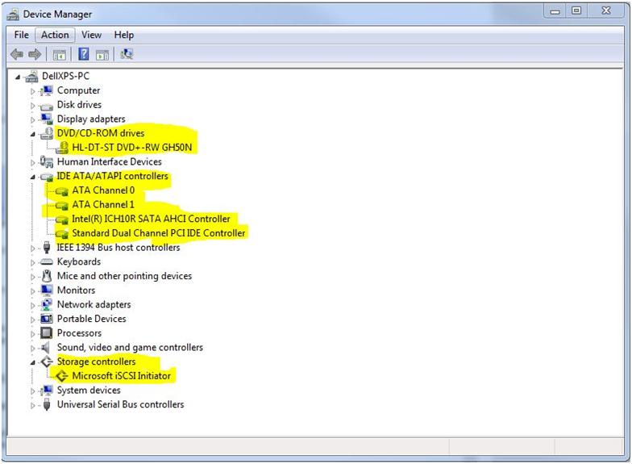
Task: Collapse the IDE ATA/ATAPI controllers node
Action: point(33,177)
